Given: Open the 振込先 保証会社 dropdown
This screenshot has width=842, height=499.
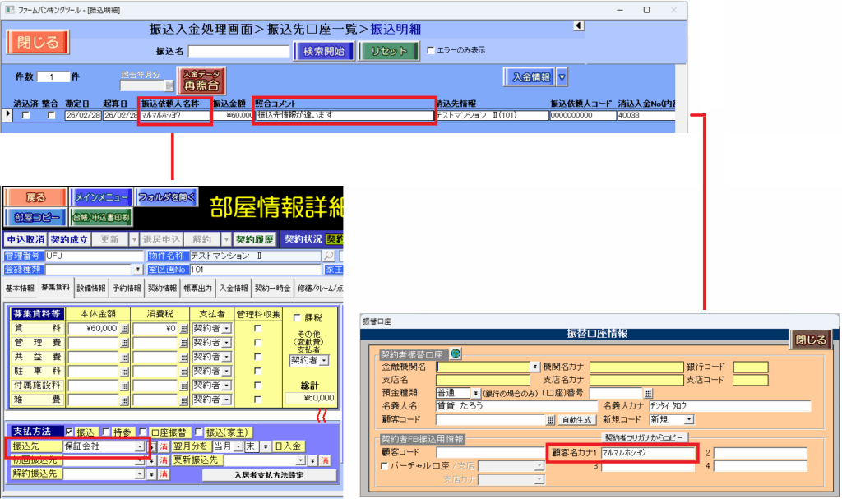Looking at the screenshot, I should [138, 446].
